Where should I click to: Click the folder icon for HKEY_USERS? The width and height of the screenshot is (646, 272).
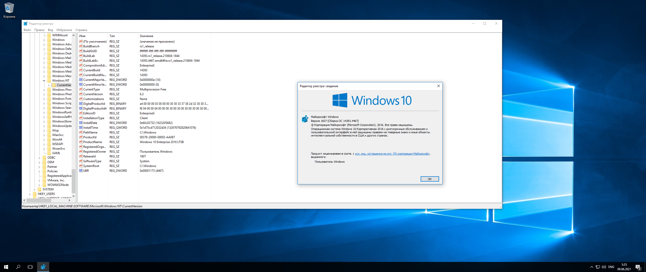pyautogui.click(x=35, y=194)
